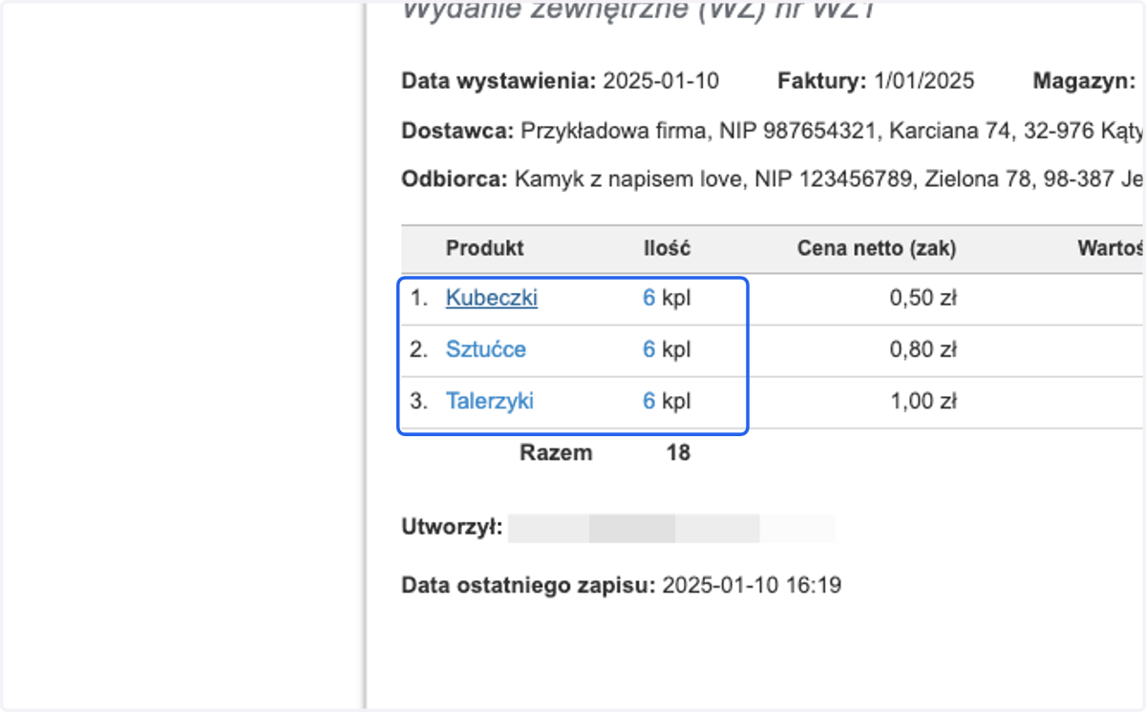
Task: Select the 0,50 zł price cell
Action: (x=923, y=298)
